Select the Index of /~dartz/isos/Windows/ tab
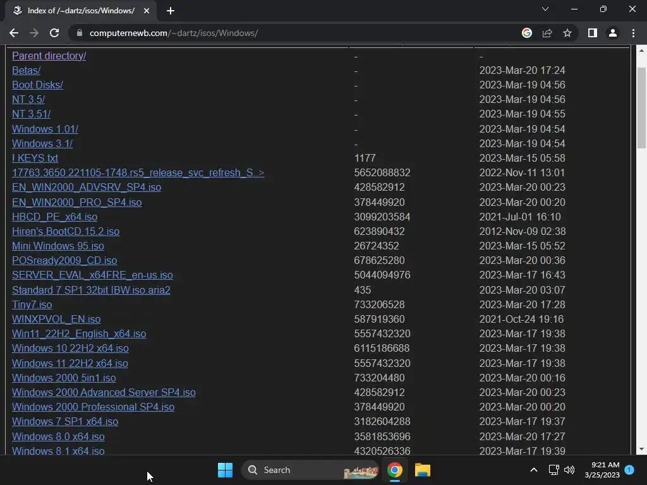Viewport: 647px width, 485px height. pos(81,11)
